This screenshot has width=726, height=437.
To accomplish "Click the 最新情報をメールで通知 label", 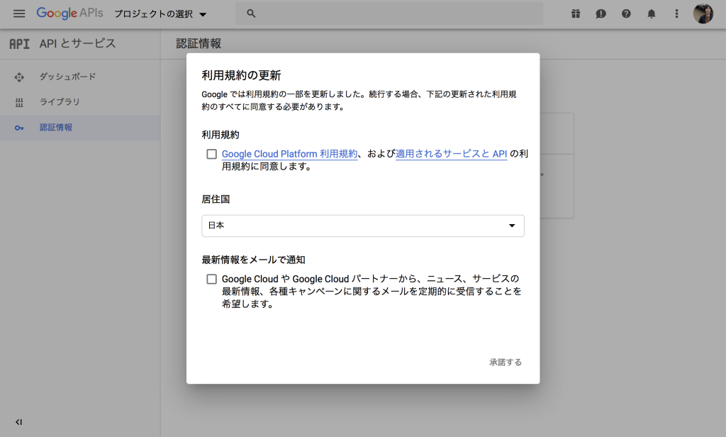I will point(253,260).
